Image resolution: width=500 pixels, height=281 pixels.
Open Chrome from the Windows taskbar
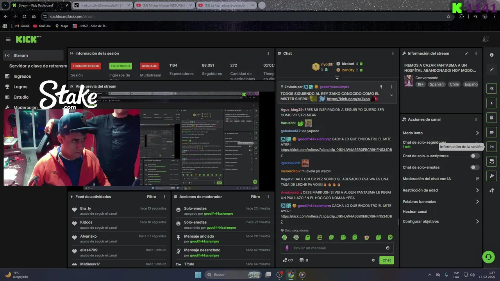click(x=291, y=275)
